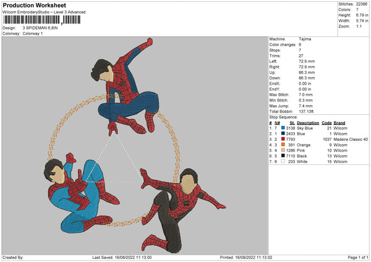Click the Page 1 of 1 label
The width and height of the screenshot is (371, 262).
[x=358, y=258]
